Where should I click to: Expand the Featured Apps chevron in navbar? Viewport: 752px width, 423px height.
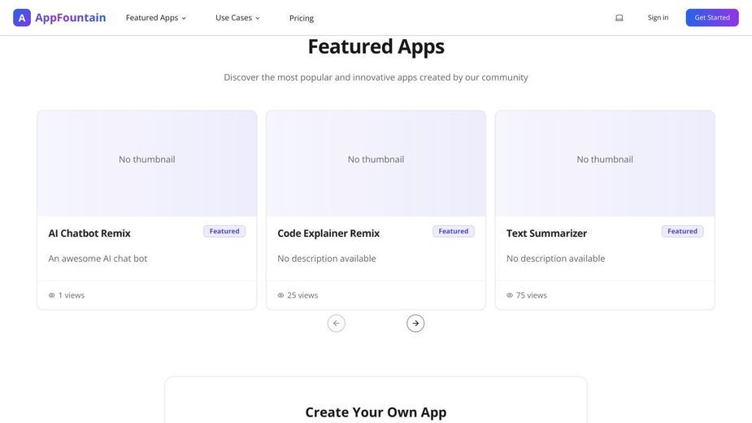(185, 18)
